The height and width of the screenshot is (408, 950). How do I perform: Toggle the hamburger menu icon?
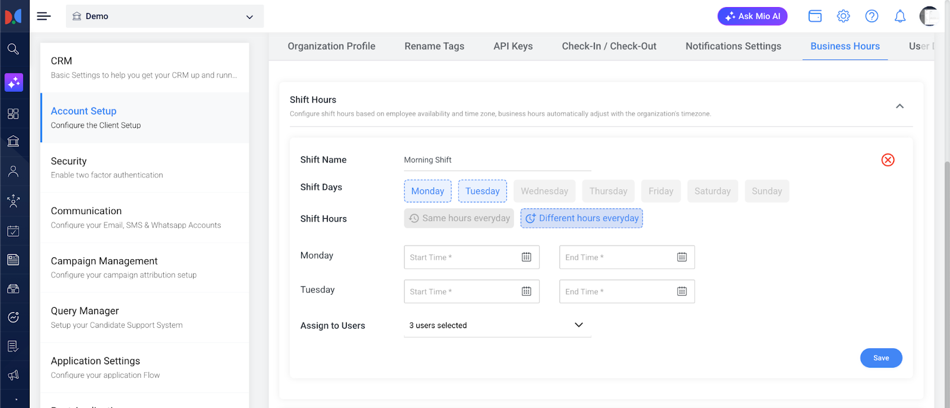43,17
